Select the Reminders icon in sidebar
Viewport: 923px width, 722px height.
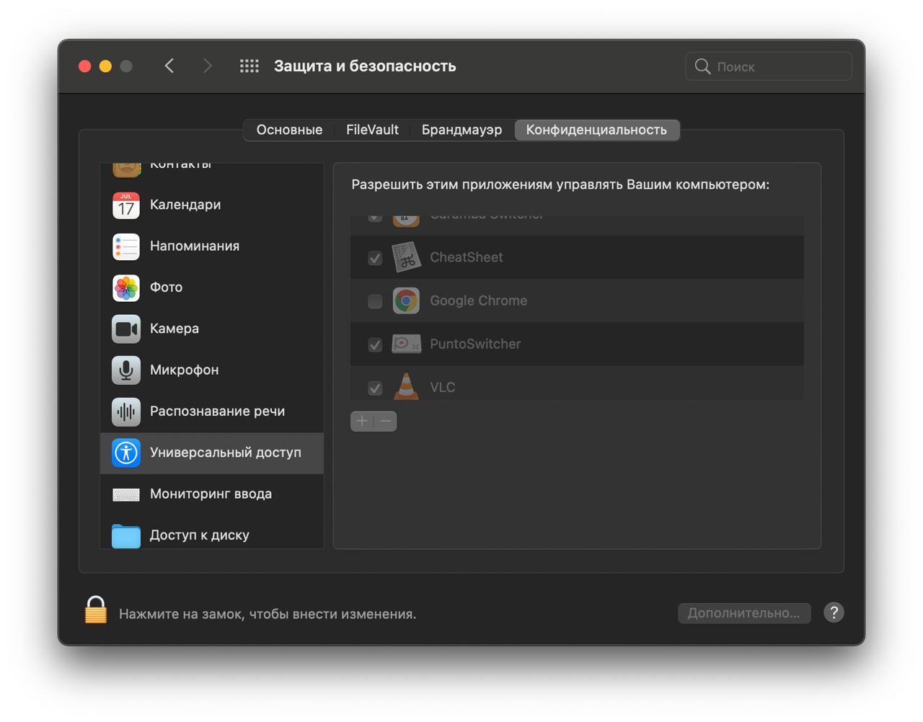click(126, 246)
